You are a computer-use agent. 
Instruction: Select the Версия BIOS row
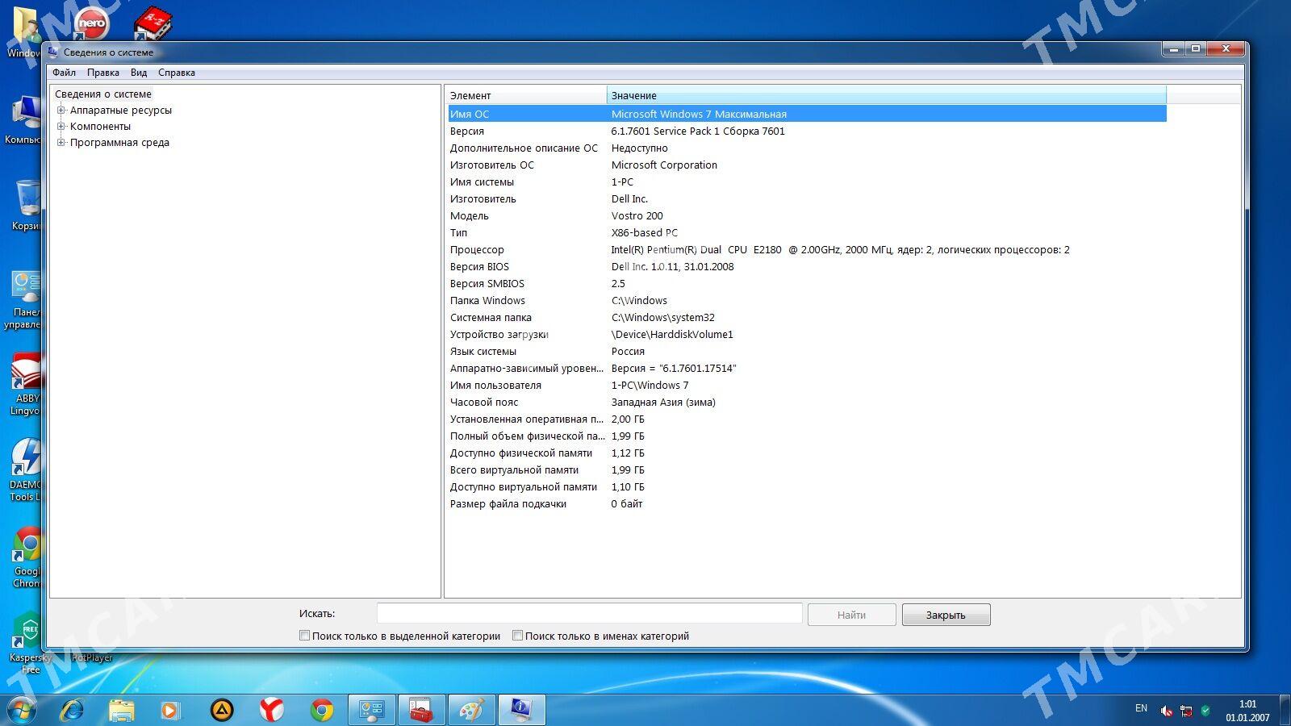tap(807, 266)
